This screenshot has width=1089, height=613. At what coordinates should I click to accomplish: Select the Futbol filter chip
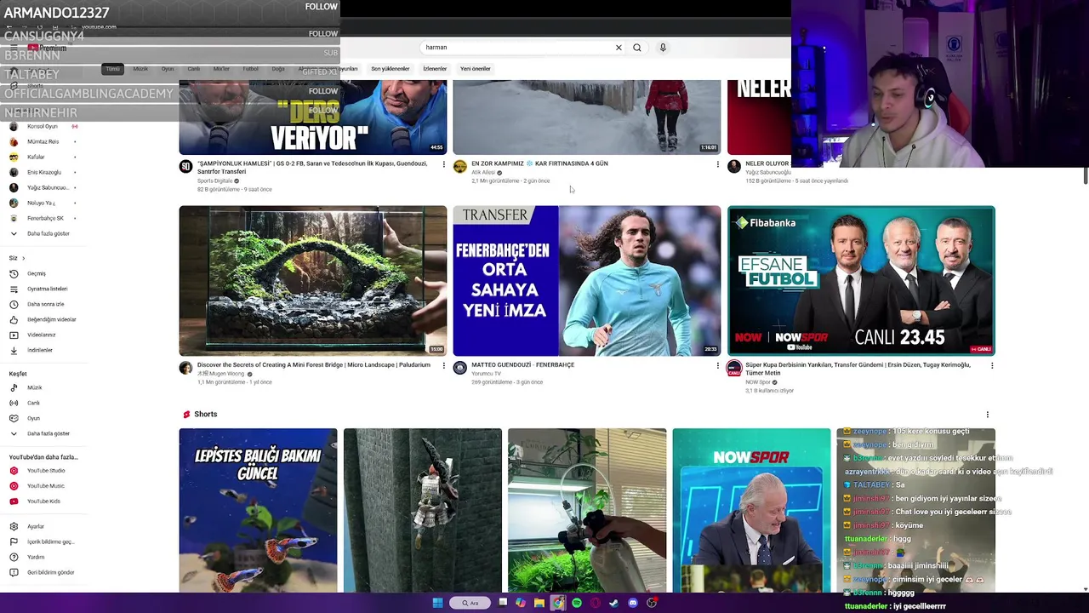click(250, 69)
